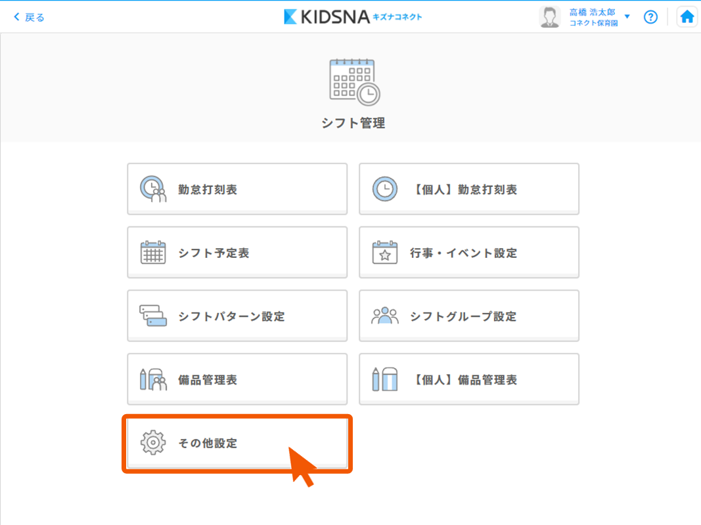Click the 勤怠打刻表 clock icon
This screenshot has height=525, width=701.
coord(153,190)
